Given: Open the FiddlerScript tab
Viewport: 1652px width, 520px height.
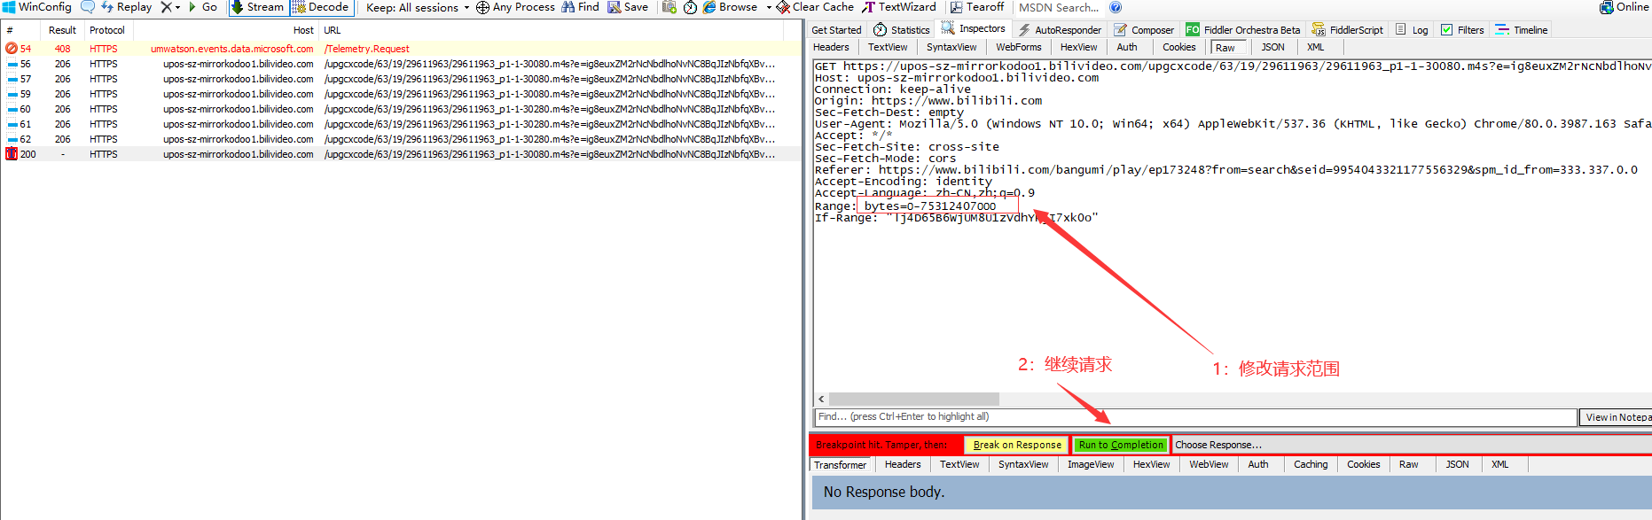Looking at the screenshot, I should click(1347, 30).
